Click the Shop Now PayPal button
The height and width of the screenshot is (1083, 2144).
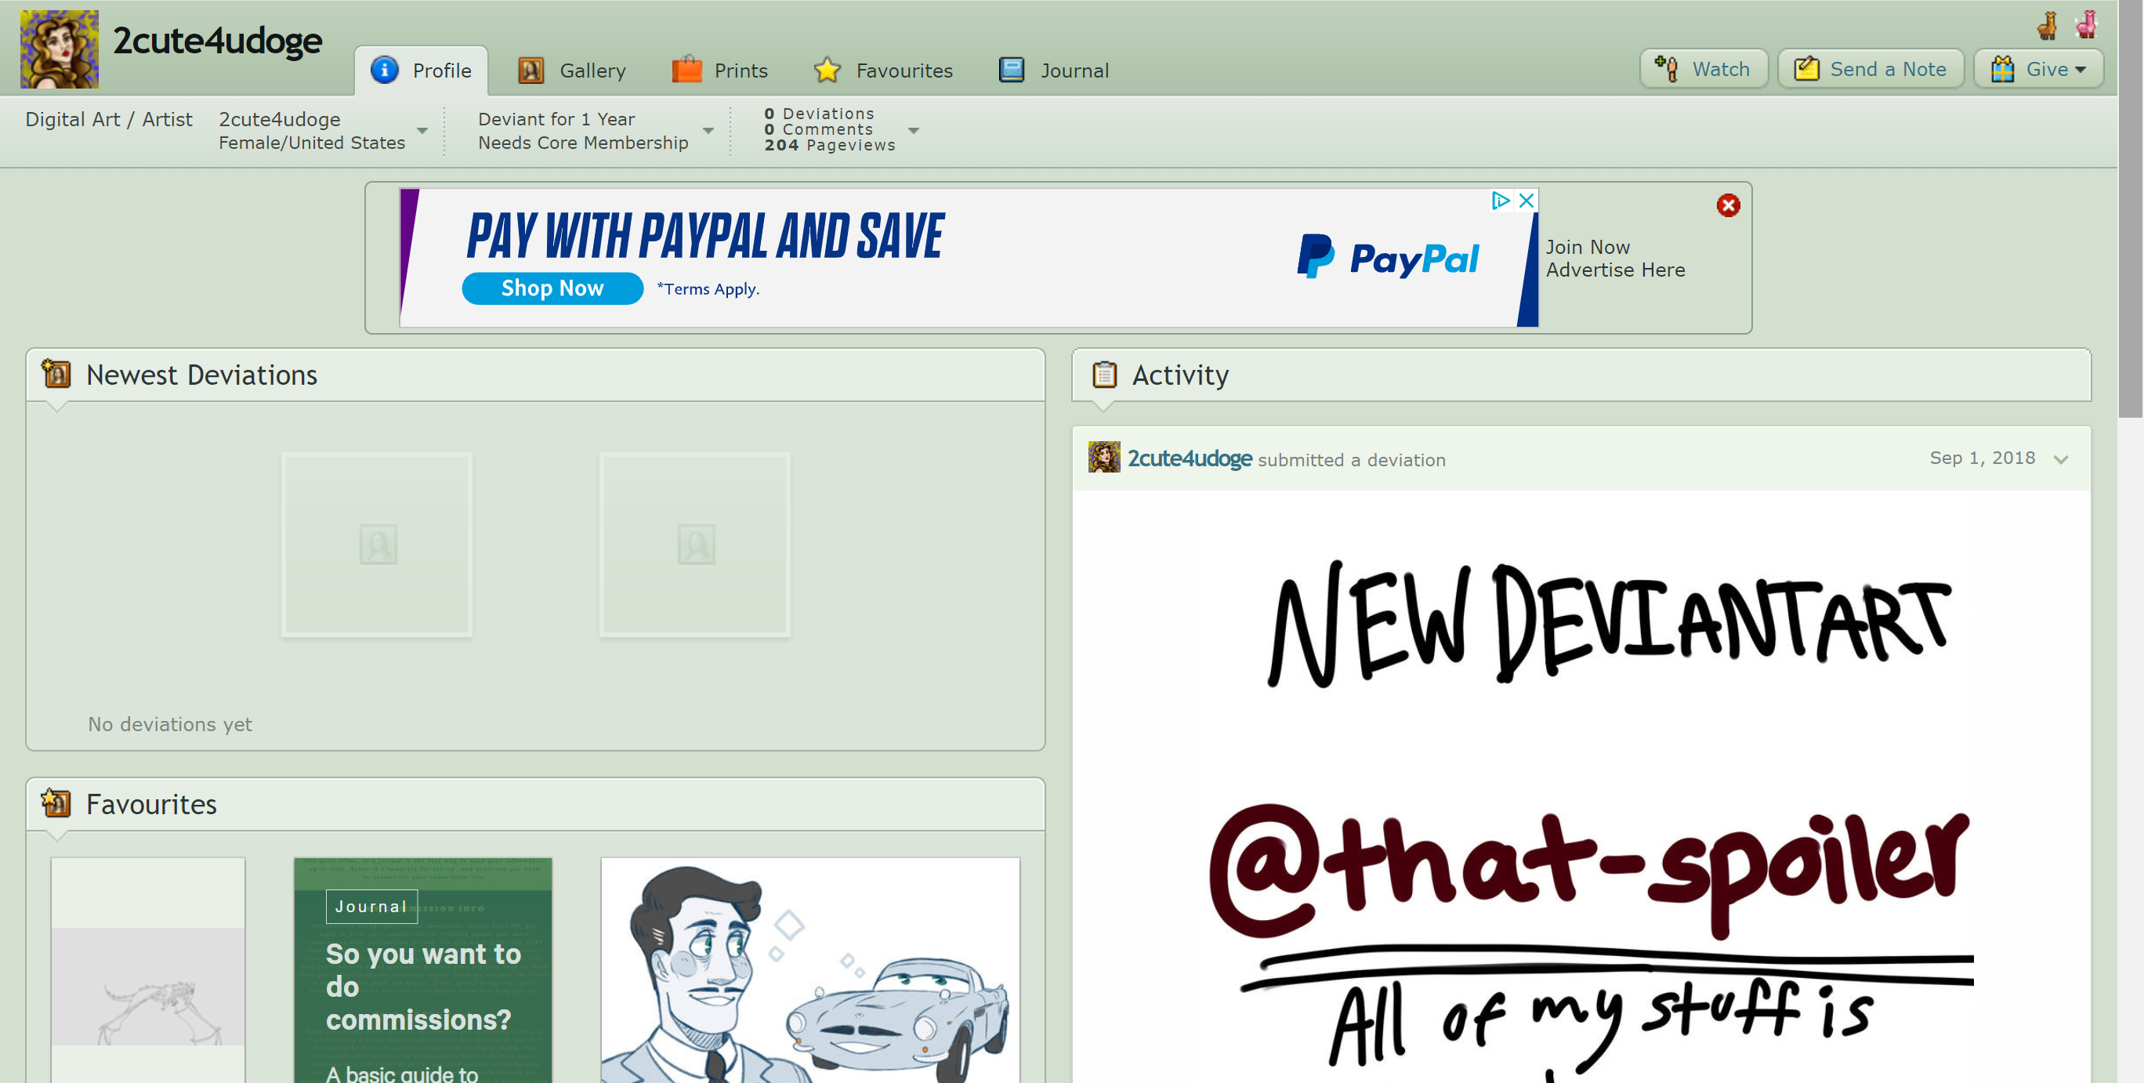552,288
